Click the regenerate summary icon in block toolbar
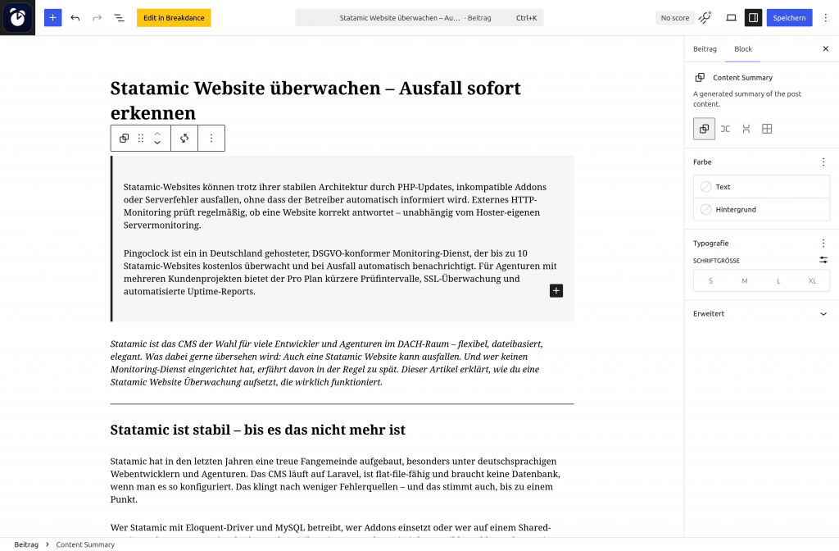839x551 pixels. (184, 138)
